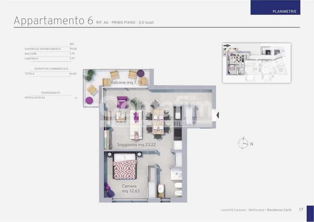The image size is (314, 222).
Task: Click the Appartamento 6 title heading
Action: 53,20
